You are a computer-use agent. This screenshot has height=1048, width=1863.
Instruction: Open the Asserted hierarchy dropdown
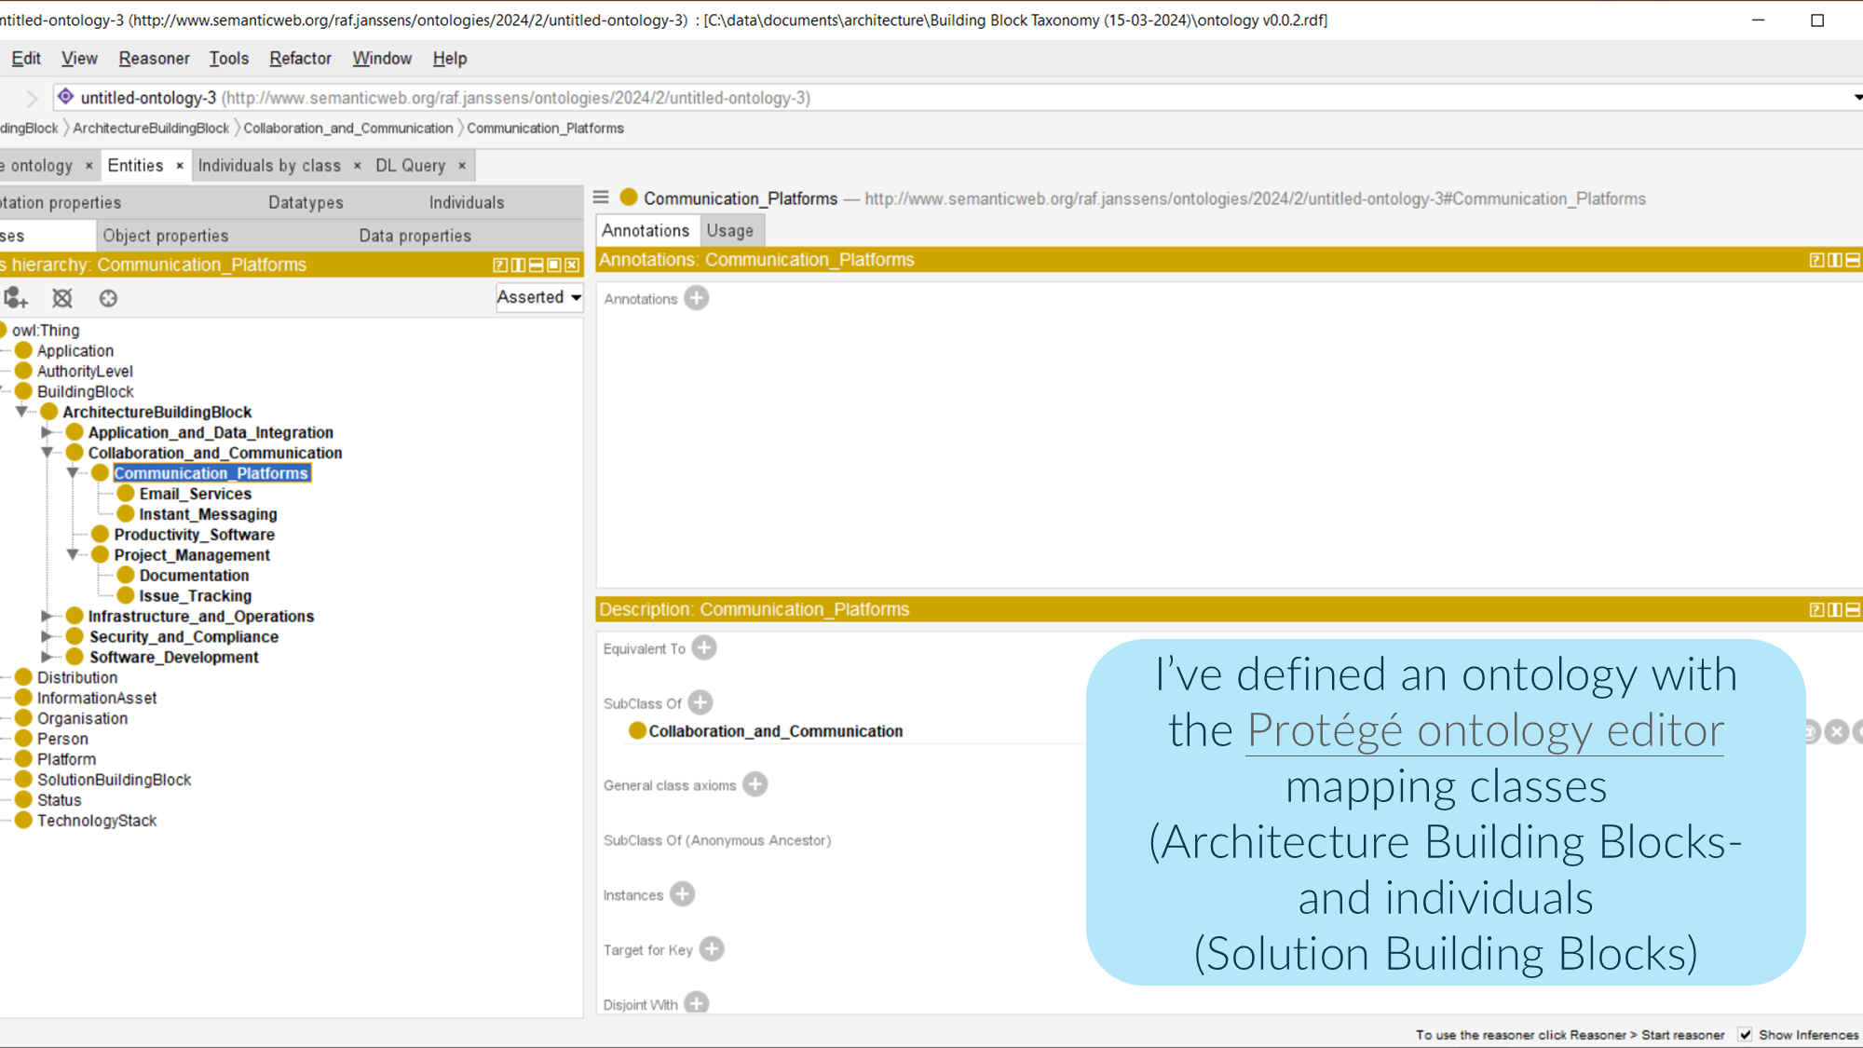(x=539, y=297)
